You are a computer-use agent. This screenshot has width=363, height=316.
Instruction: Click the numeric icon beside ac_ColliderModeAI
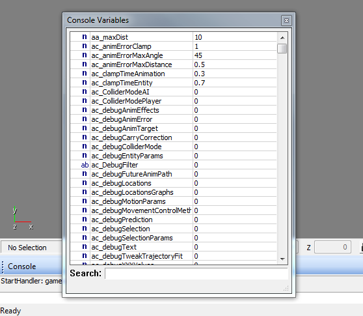(x=85, y=92)
